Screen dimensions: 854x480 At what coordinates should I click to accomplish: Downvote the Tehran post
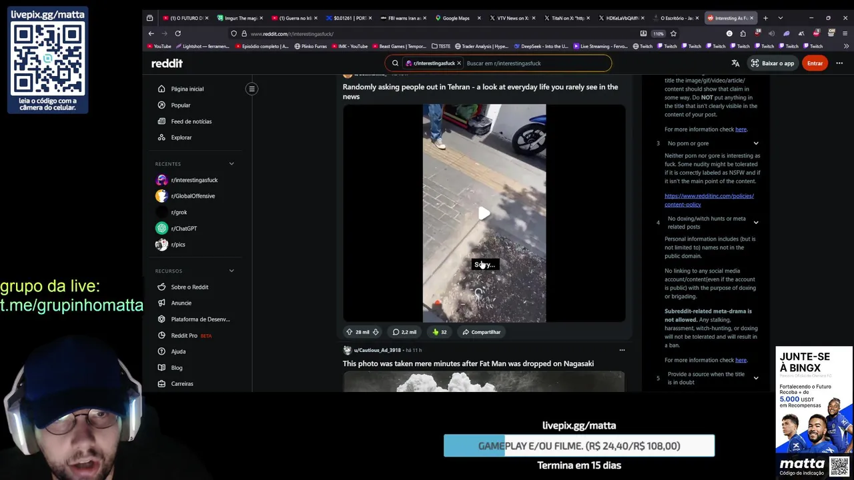click(376, 332)
